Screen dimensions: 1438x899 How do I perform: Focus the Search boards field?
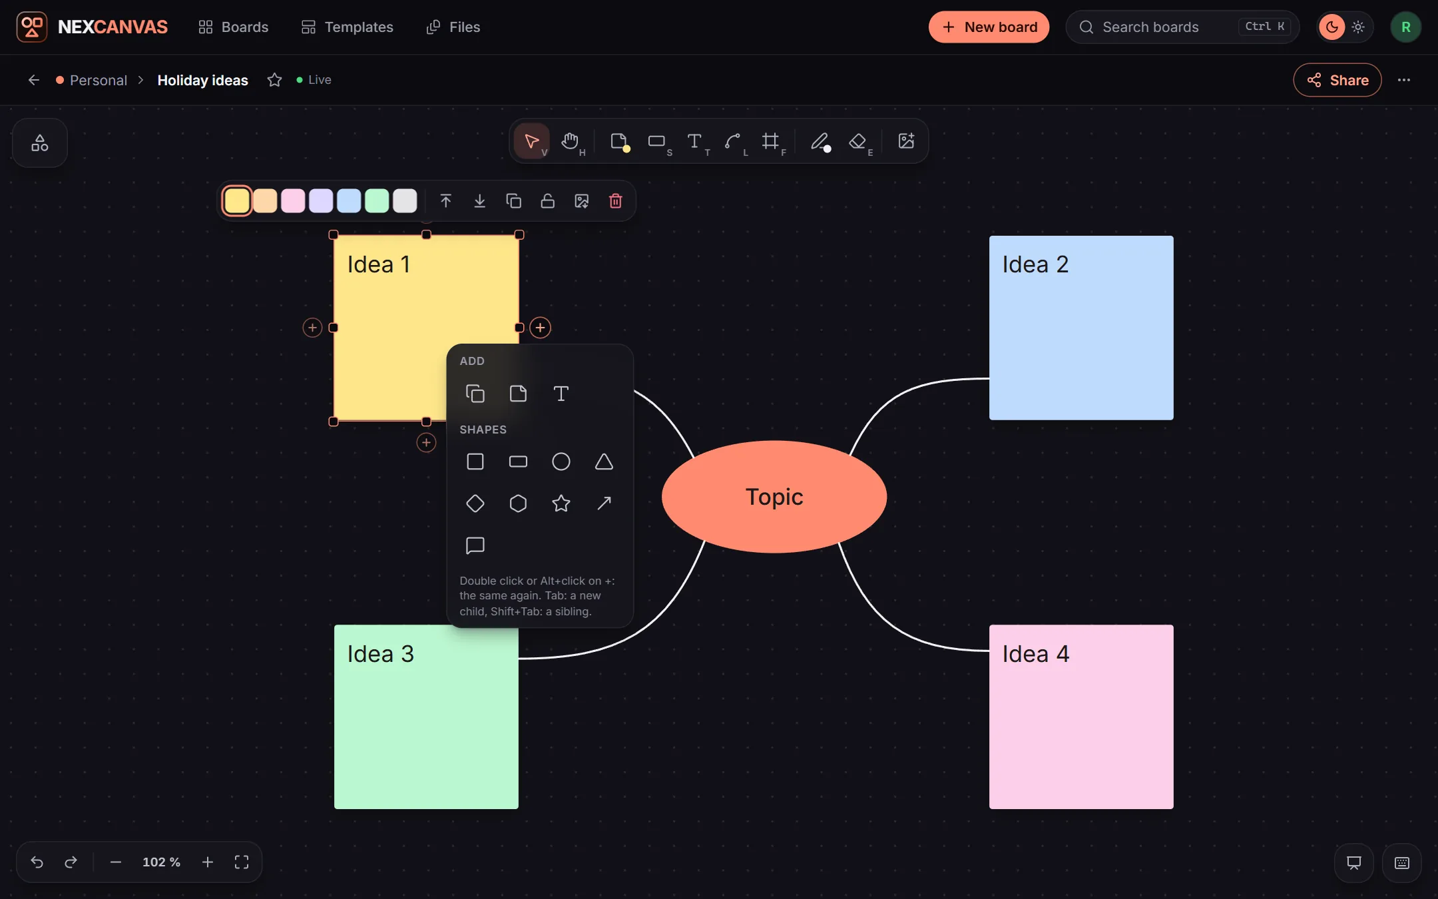pos(1182,27)
